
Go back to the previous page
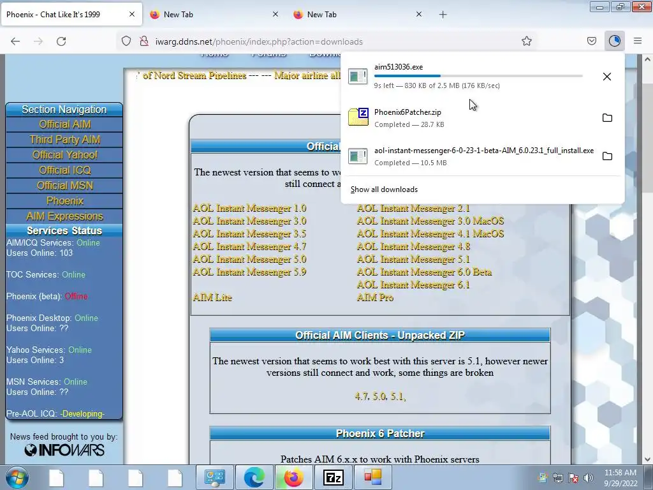tap(15, 41)
